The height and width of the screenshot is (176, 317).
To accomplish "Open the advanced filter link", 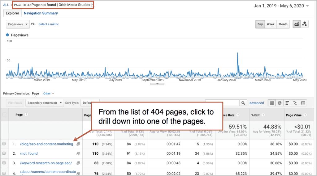I will [257, 103].
